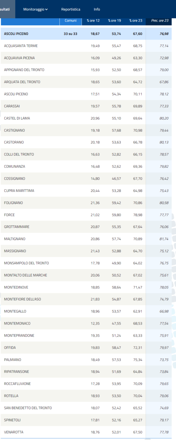Viewport: 176px width, 440px height.
Task: Open the Reportistica menu item
Action: [x=71, y=9]
